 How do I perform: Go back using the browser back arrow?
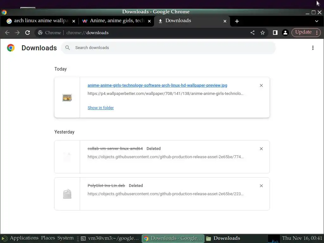pos(7,33)
